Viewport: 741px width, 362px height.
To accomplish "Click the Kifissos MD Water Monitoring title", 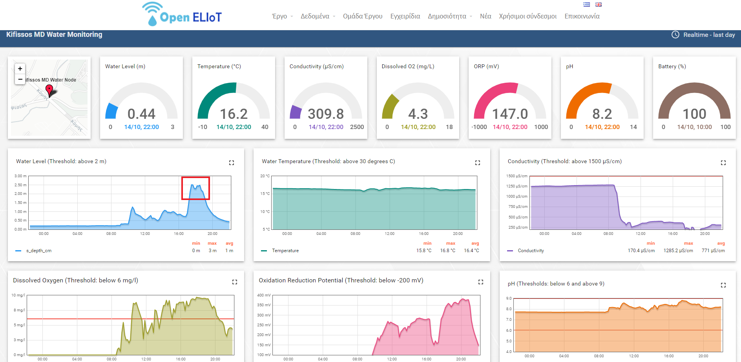I will click(54, 35).
